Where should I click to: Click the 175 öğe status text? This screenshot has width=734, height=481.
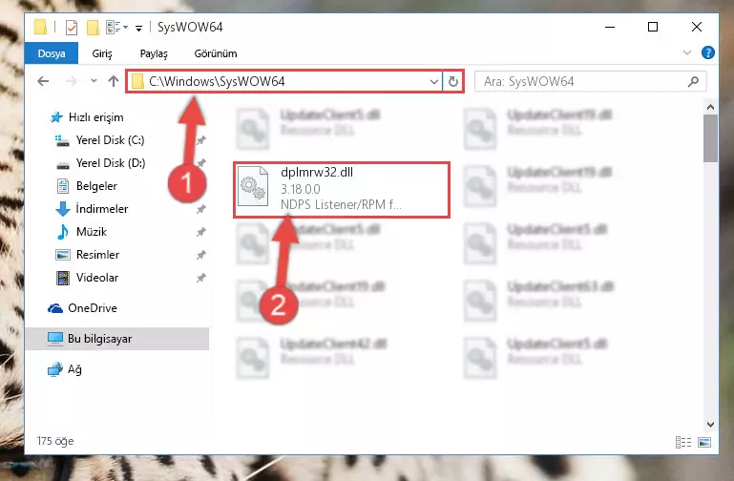pos(55,441)
